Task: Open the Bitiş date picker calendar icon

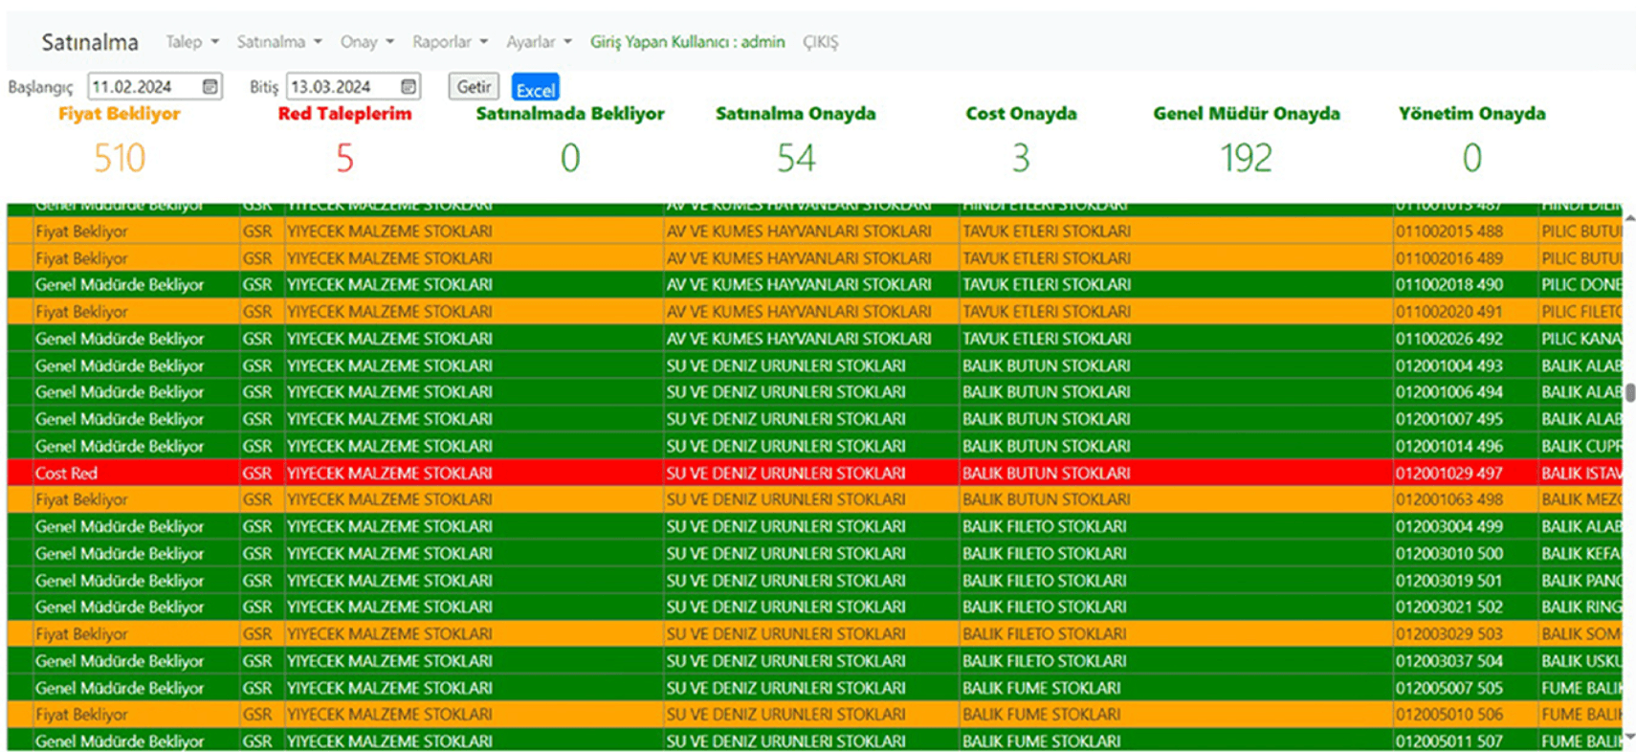Action: tap(409, 87)
